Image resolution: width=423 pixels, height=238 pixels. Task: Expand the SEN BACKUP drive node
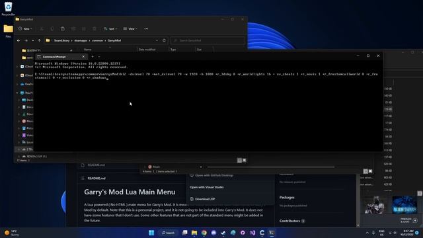pos(19,156)
